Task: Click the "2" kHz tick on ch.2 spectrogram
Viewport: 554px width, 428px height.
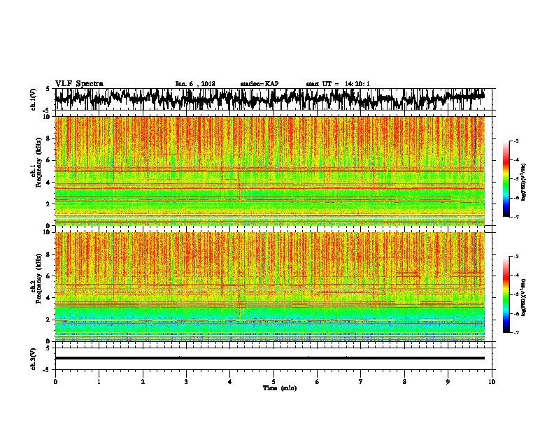Action: pyautogui.click(x=50, y=320)
